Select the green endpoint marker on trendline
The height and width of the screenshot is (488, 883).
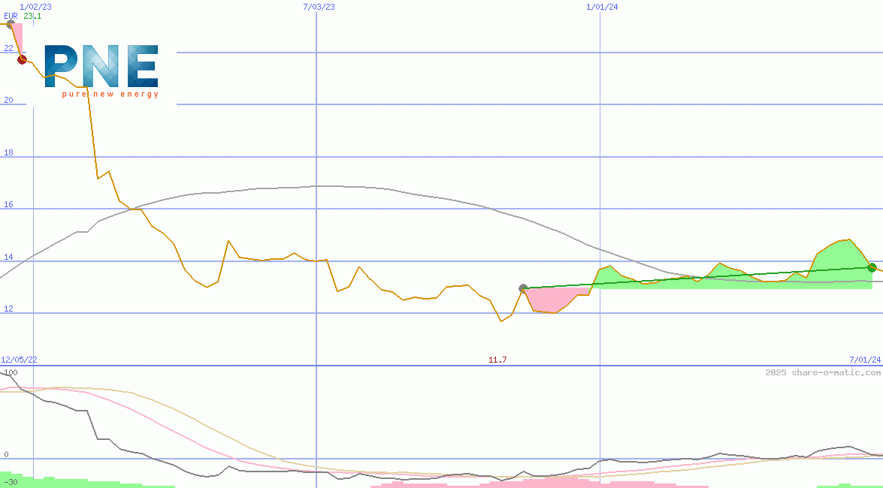872,267
